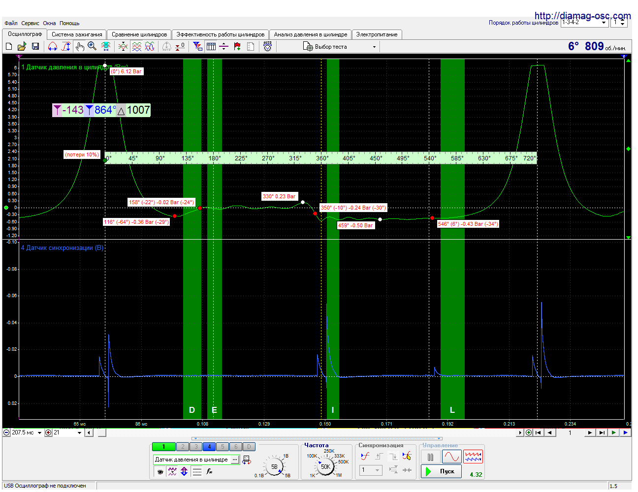Activate the hand pan tool
This screenshot has height=492, width=638.
80,46
